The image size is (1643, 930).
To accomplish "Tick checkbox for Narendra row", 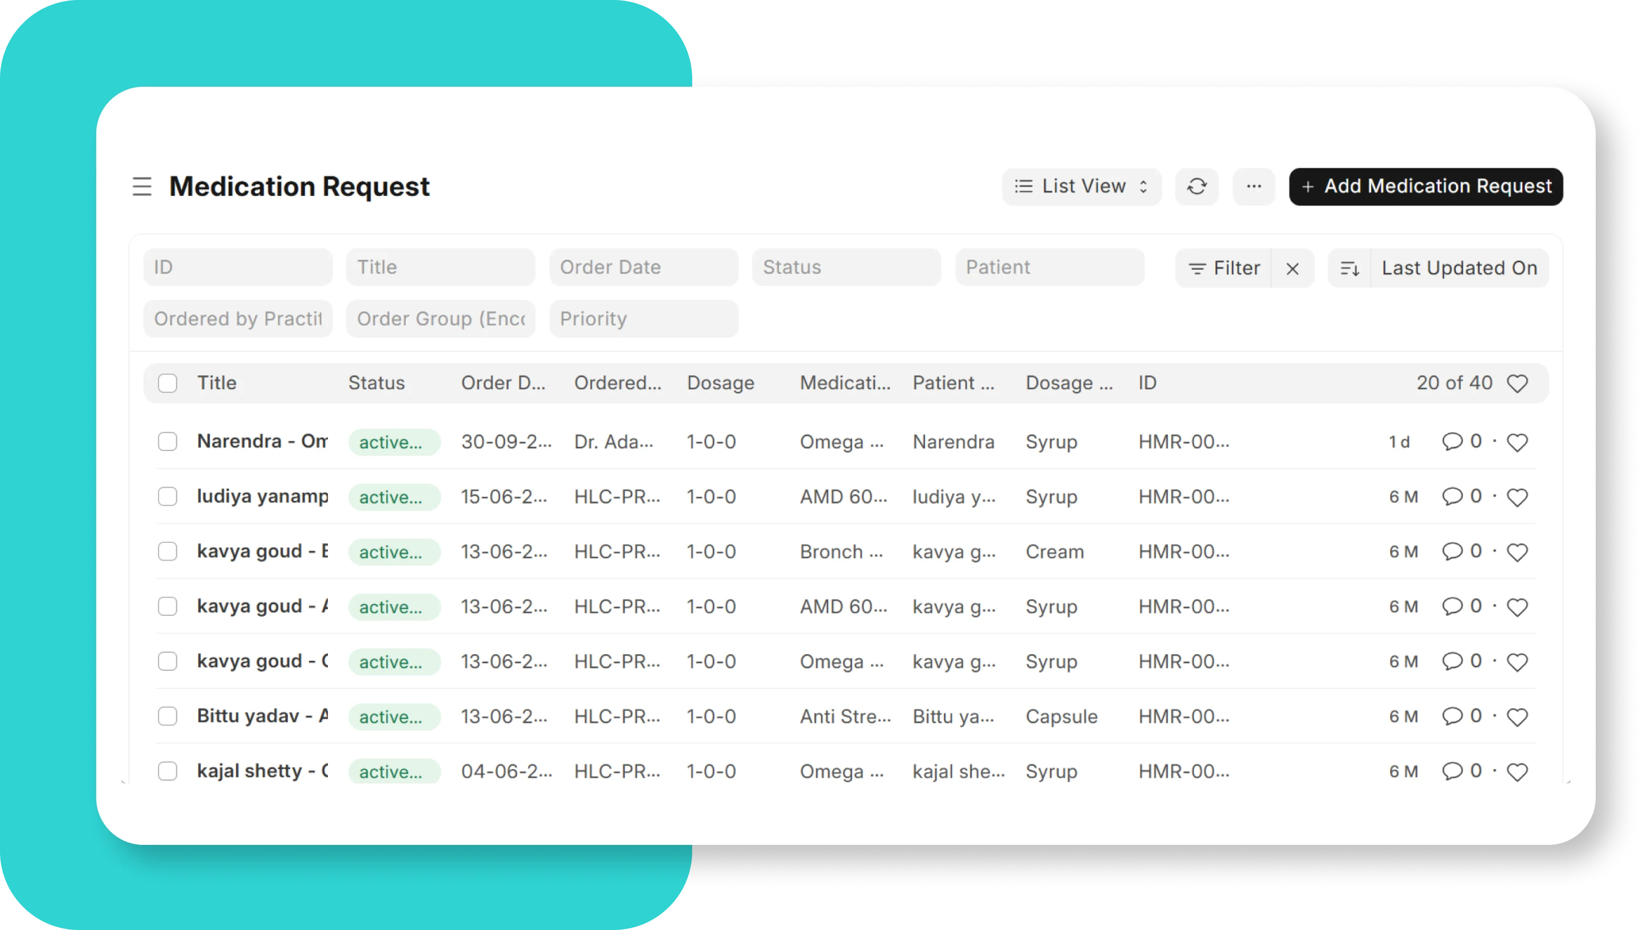I will tap(167, 441).
